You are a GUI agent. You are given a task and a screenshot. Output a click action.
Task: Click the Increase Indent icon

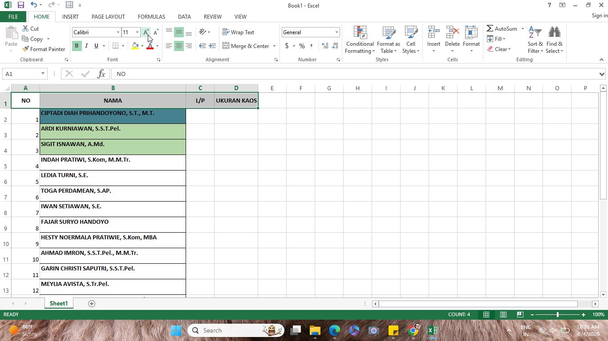[212, 46]
